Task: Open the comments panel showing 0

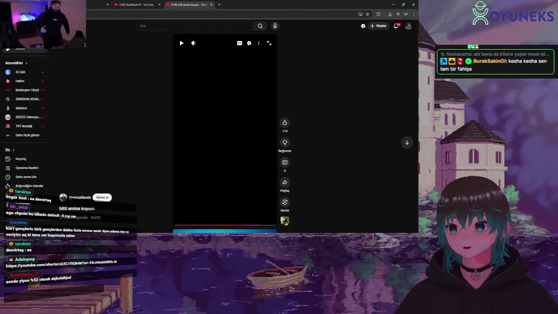Action: tap(285, 162)
